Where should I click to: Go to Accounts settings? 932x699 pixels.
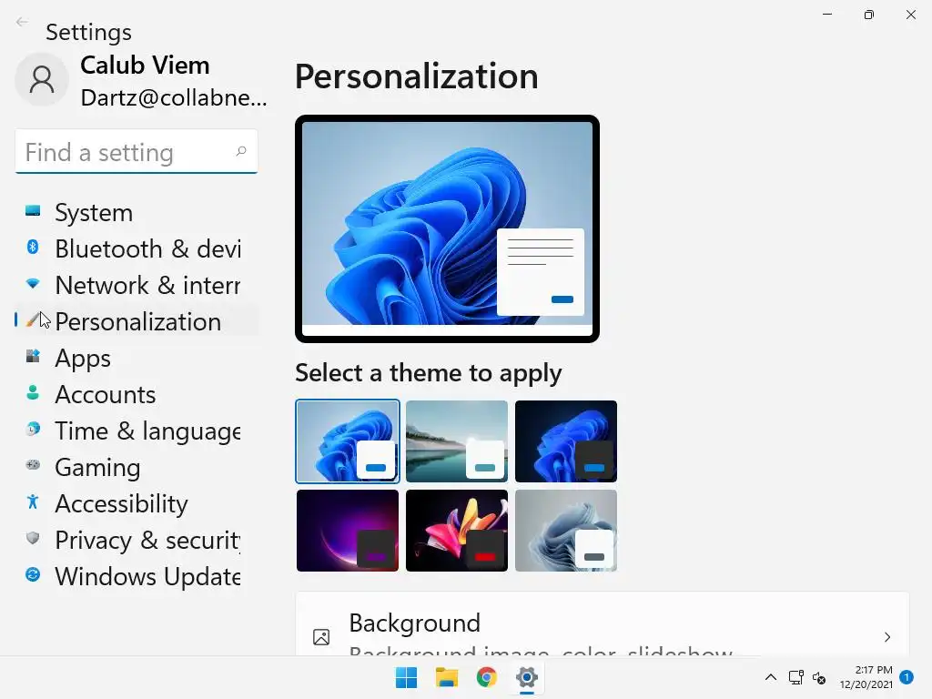point(137,394)
